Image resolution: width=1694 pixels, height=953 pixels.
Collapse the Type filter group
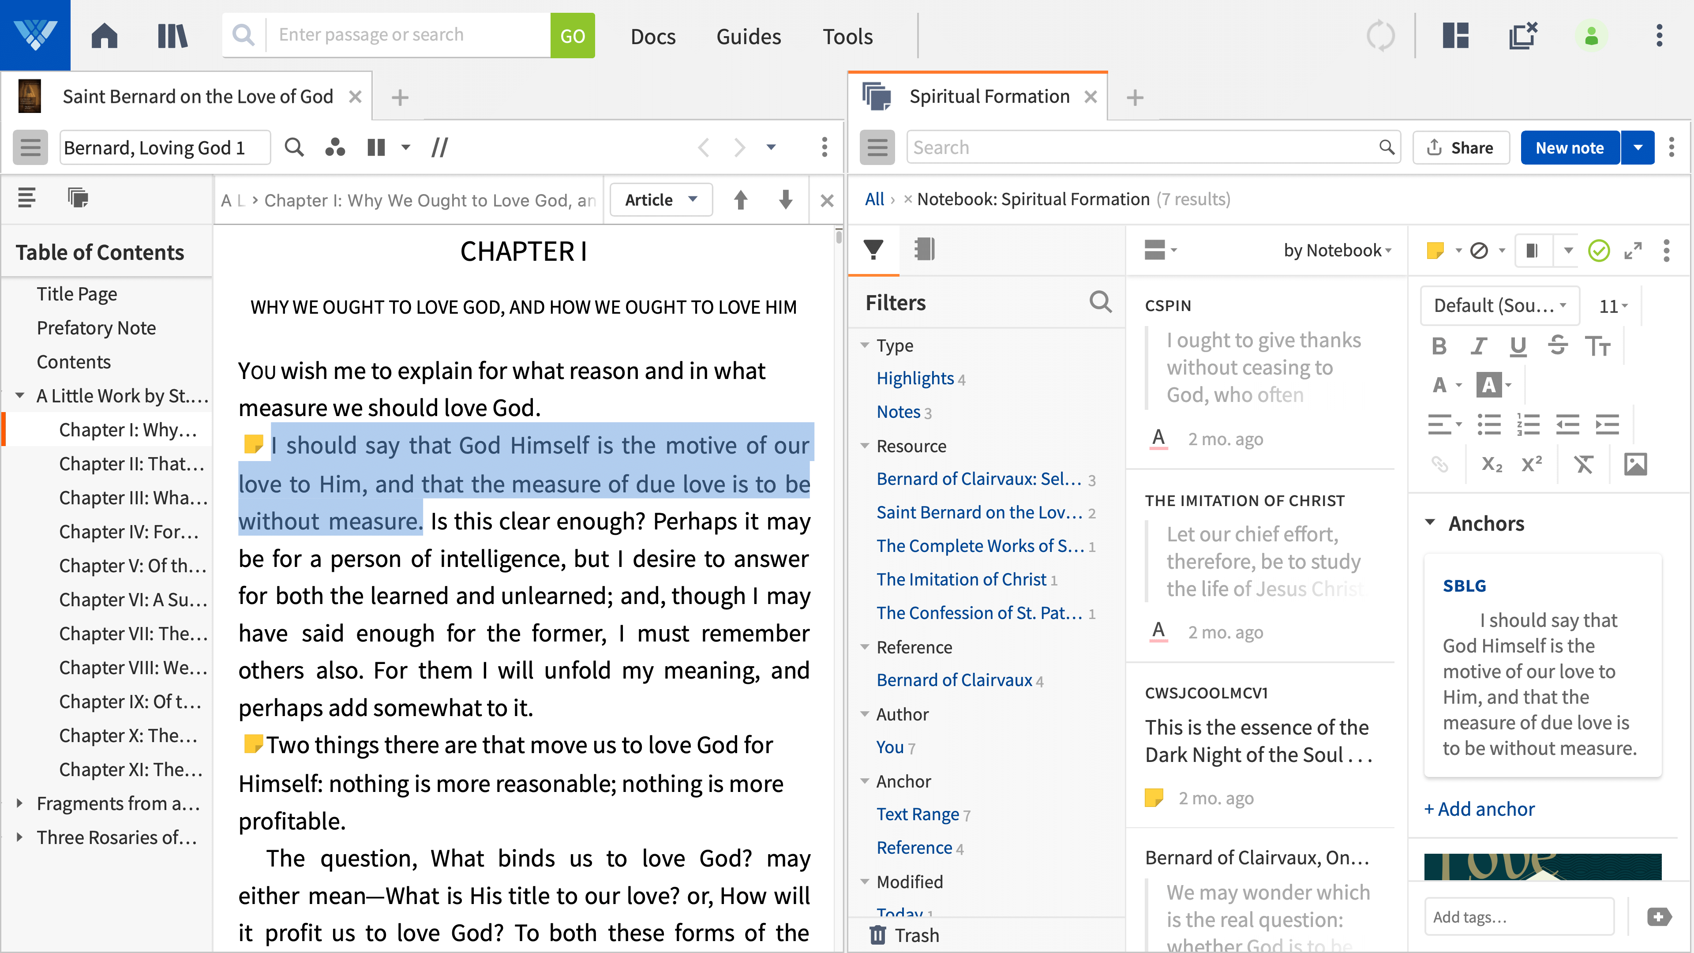(865, 345)
